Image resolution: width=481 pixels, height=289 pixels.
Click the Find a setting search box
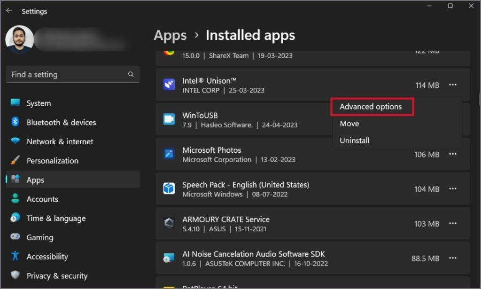coord(73,74)
